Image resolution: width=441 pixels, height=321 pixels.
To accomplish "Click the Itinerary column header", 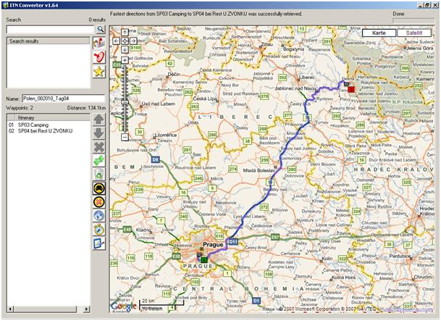I will (52, 117).
